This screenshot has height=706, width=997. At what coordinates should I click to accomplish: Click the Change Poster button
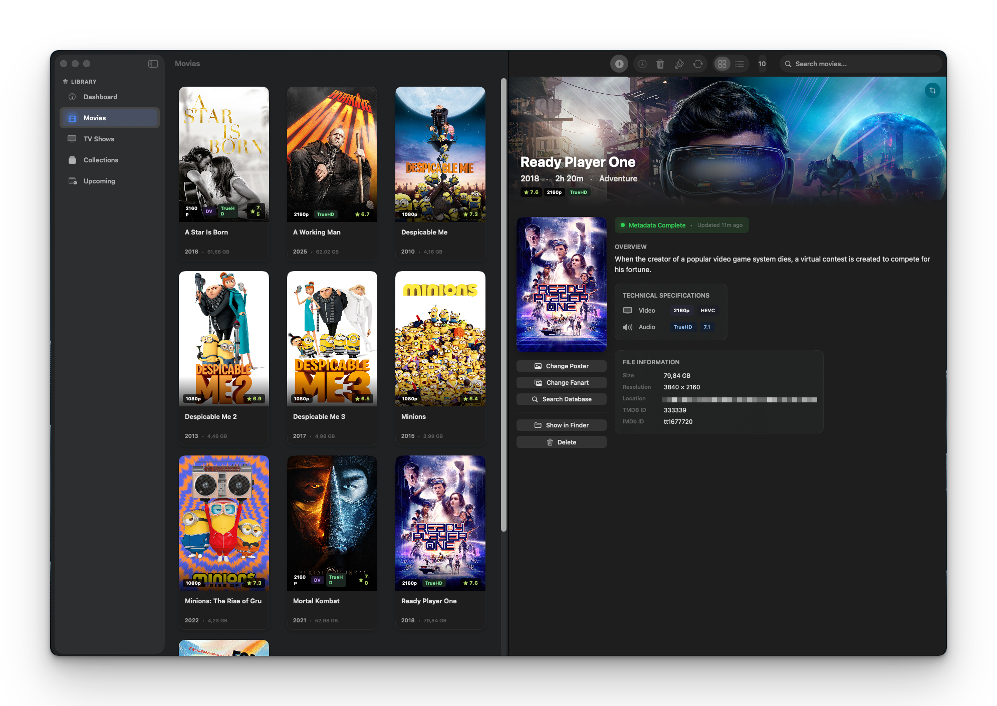(x=561, y=366)
